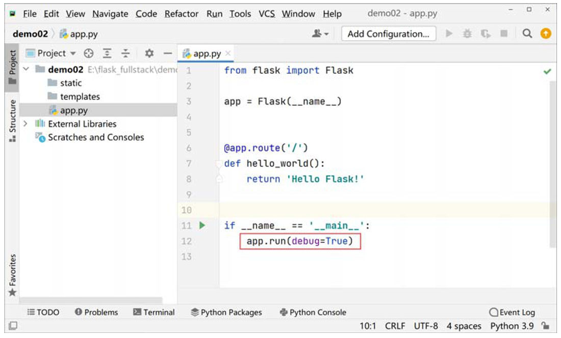Image resolution: width=561 pixels, height=338 pixels.
Task: Toggle tool window bars icon in bottom-left corner
Action: pos(13,326)
